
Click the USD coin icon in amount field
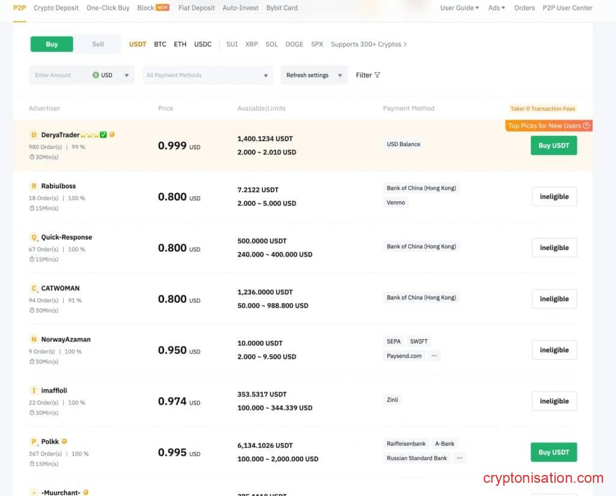96,75
